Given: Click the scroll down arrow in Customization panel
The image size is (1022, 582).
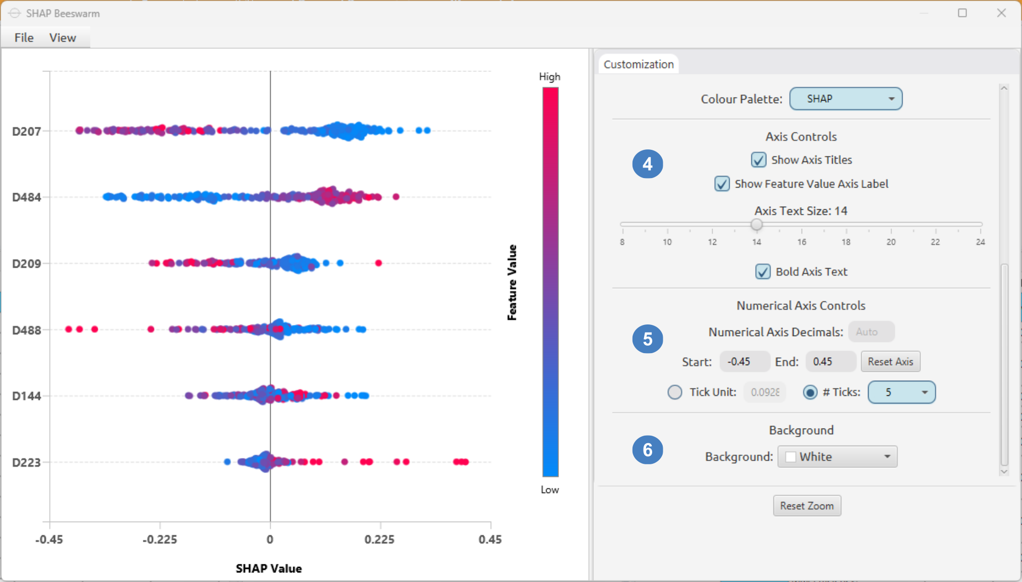Looking at the screenshot, I should point(1004,471).
